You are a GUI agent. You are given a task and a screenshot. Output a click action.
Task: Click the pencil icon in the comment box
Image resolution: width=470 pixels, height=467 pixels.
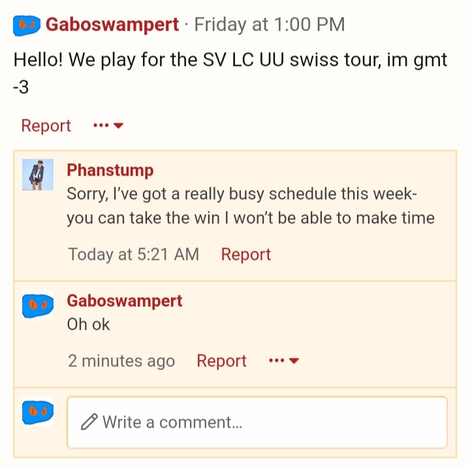point(89,422)
